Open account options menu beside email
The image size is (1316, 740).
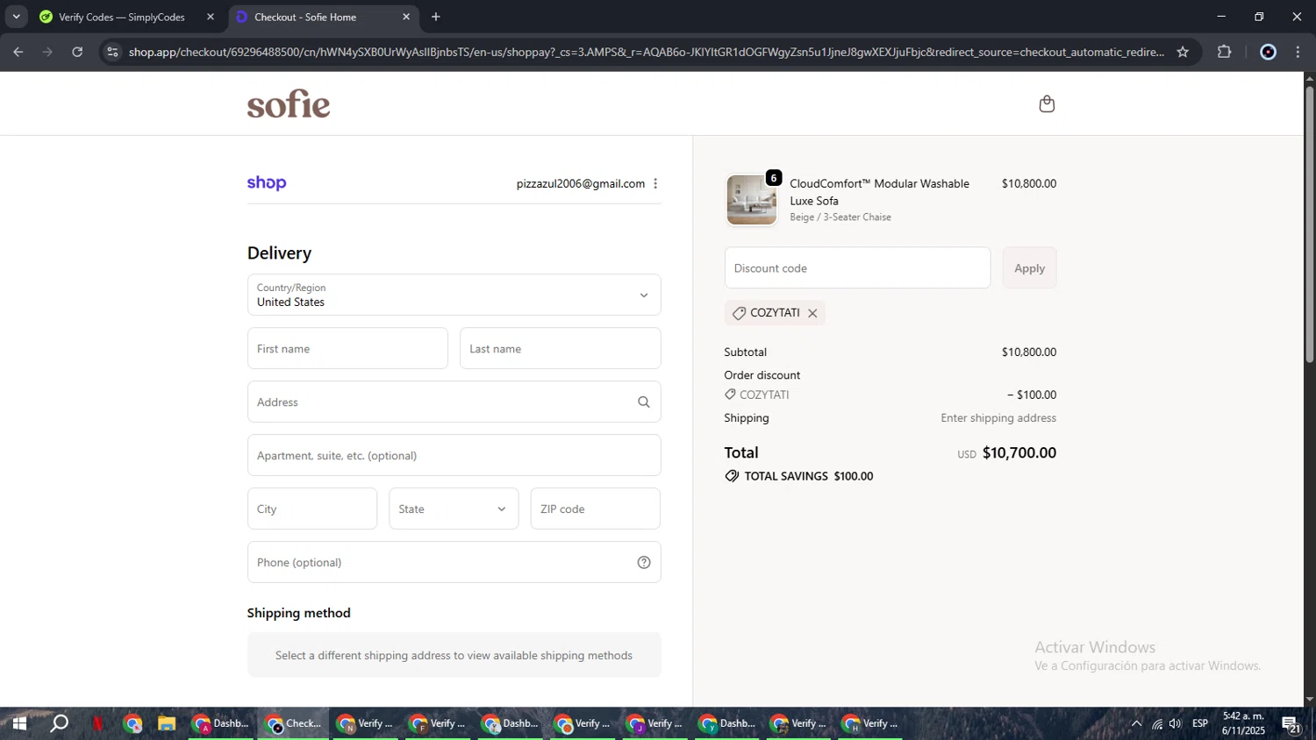click(655, 183)
